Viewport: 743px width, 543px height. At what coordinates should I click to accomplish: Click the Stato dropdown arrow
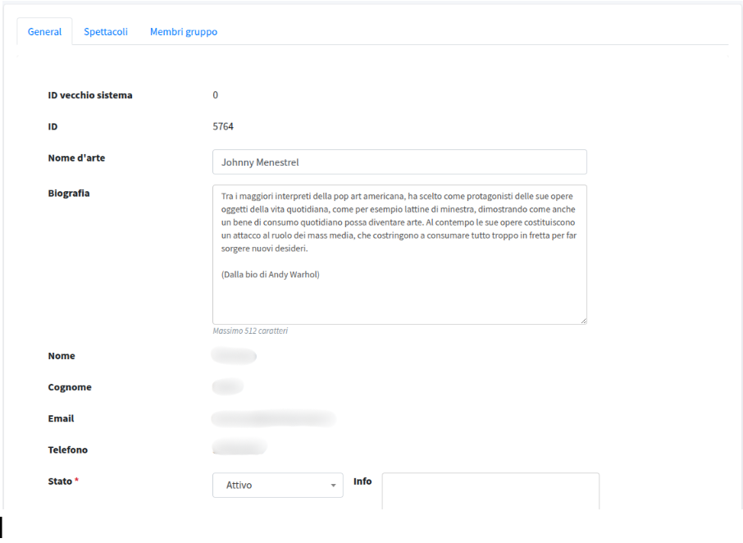pos(333,486)
